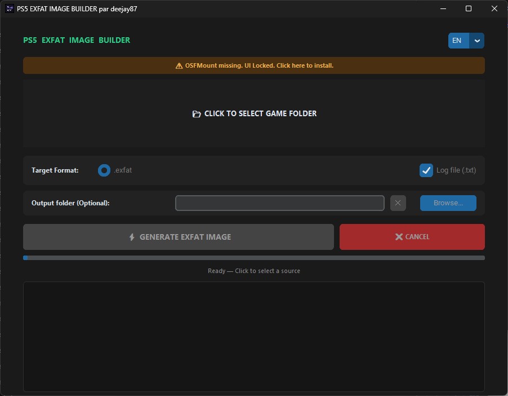Select the EN language button

(458, 41)
